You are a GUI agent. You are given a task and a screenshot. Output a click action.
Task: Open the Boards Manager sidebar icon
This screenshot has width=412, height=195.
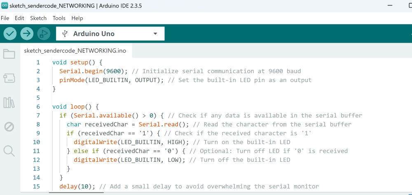[9, 78]
